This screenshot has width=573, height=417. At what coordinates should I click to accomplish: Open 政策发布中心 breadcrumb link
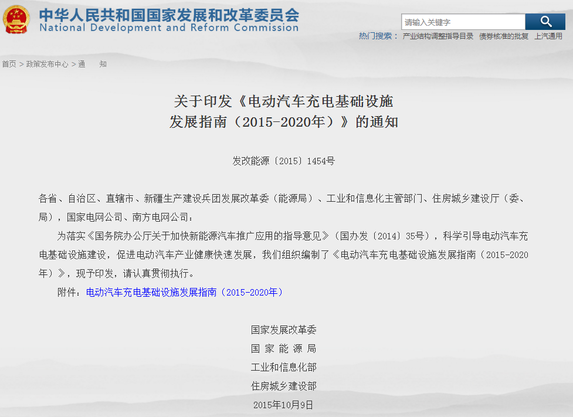click(47, 64)
